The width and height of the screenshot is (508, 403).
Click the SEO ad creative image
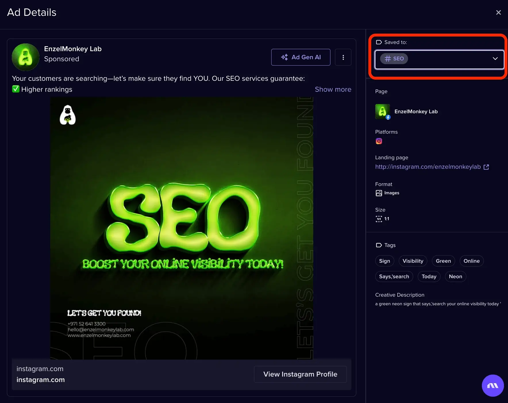tap(182, 228)
